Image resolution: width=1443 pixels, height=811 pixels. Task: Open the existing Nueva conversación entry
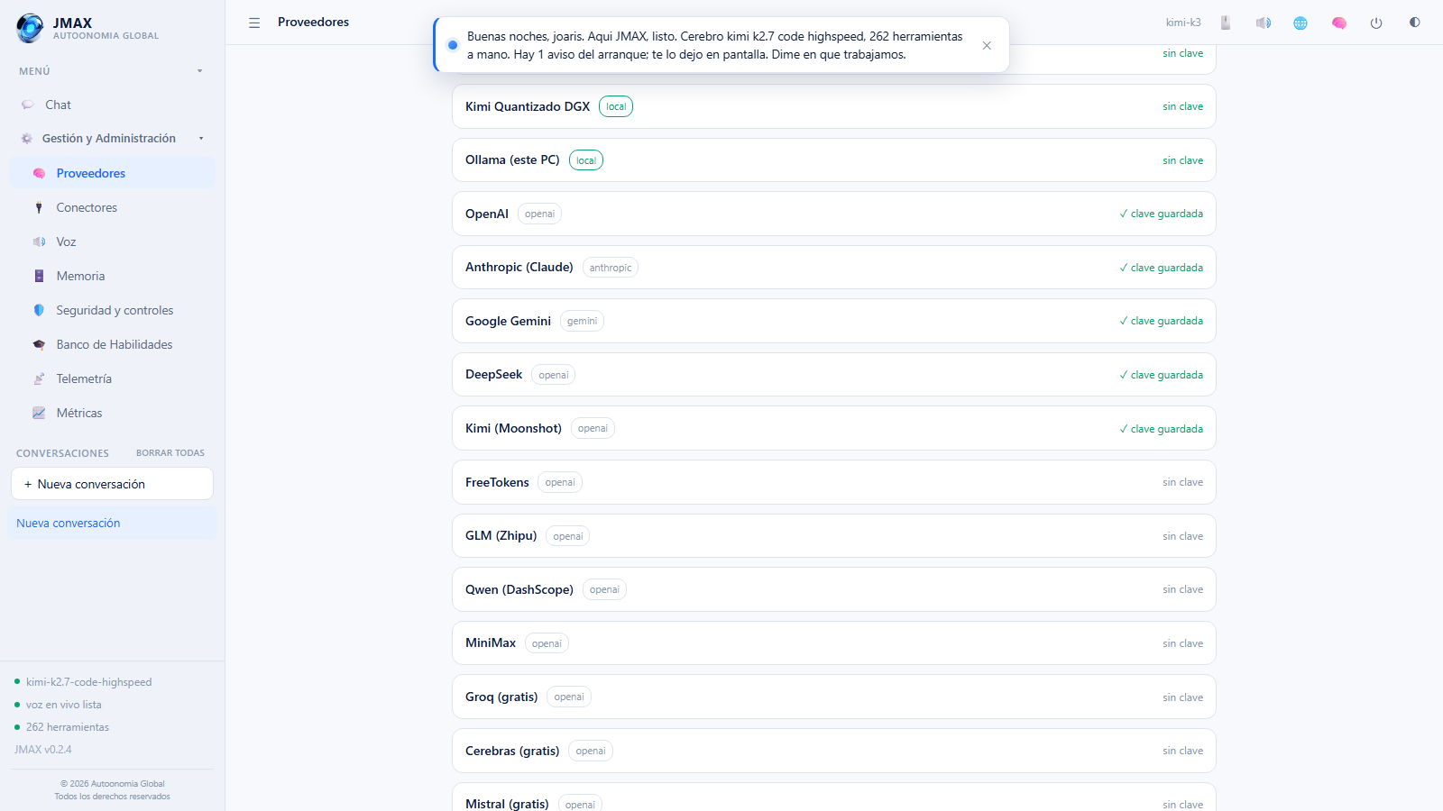pos(112,523)
